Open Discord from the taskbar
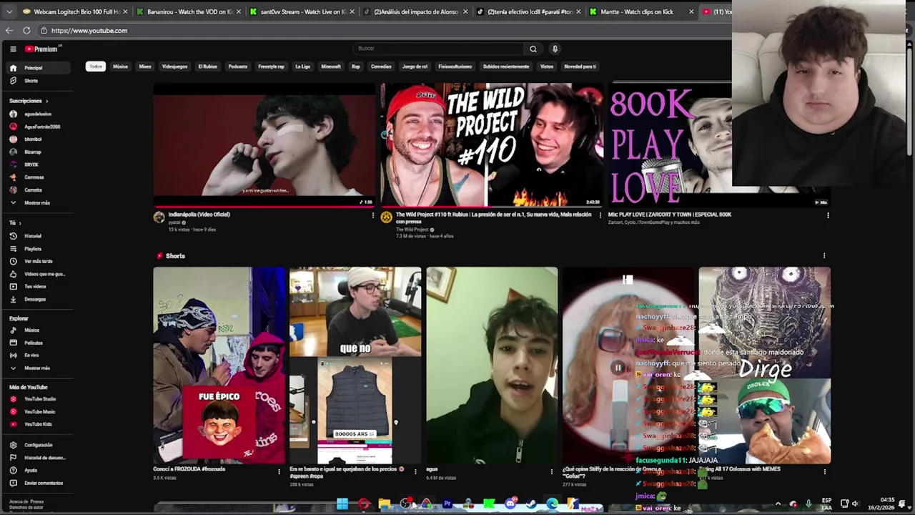The width and height of the screenshot is (915, 515). point(510,504)
